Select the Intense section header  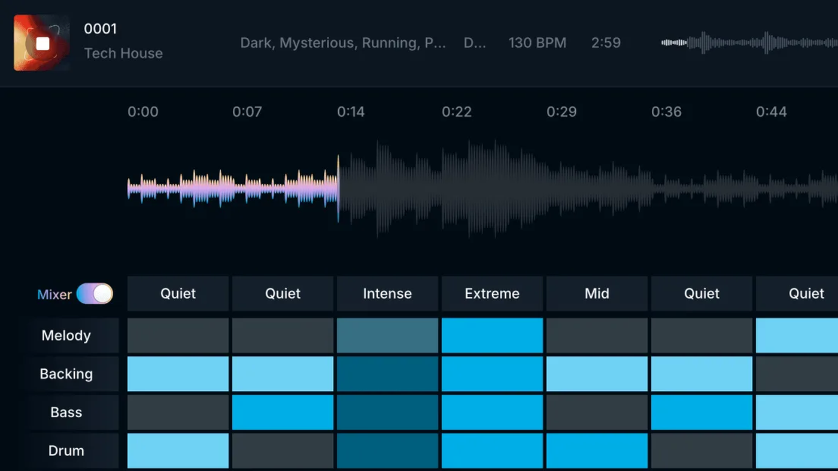point(387,293)
